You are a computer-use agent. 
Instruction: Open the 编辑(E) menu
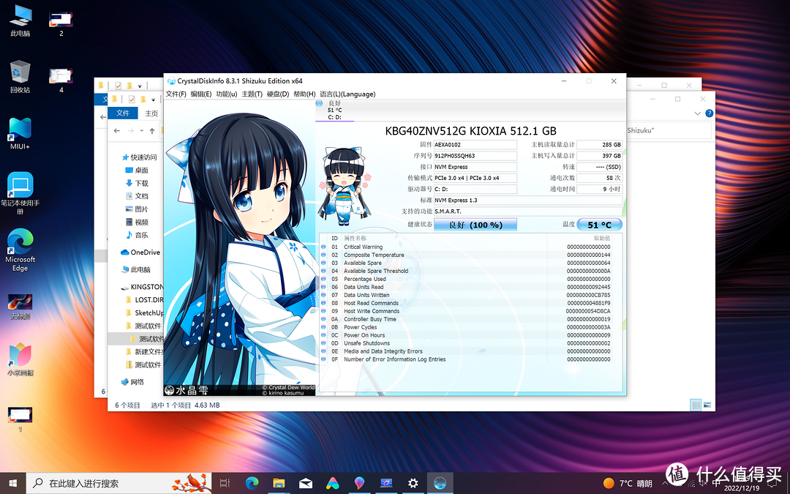click(x=201, y=94)
